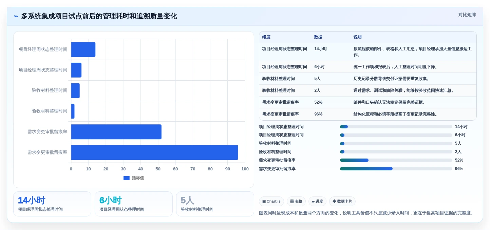Click the 5人 cell in the table
Image resolution: width=490 pixels, height=230 pixels.
tap(317, 79)
